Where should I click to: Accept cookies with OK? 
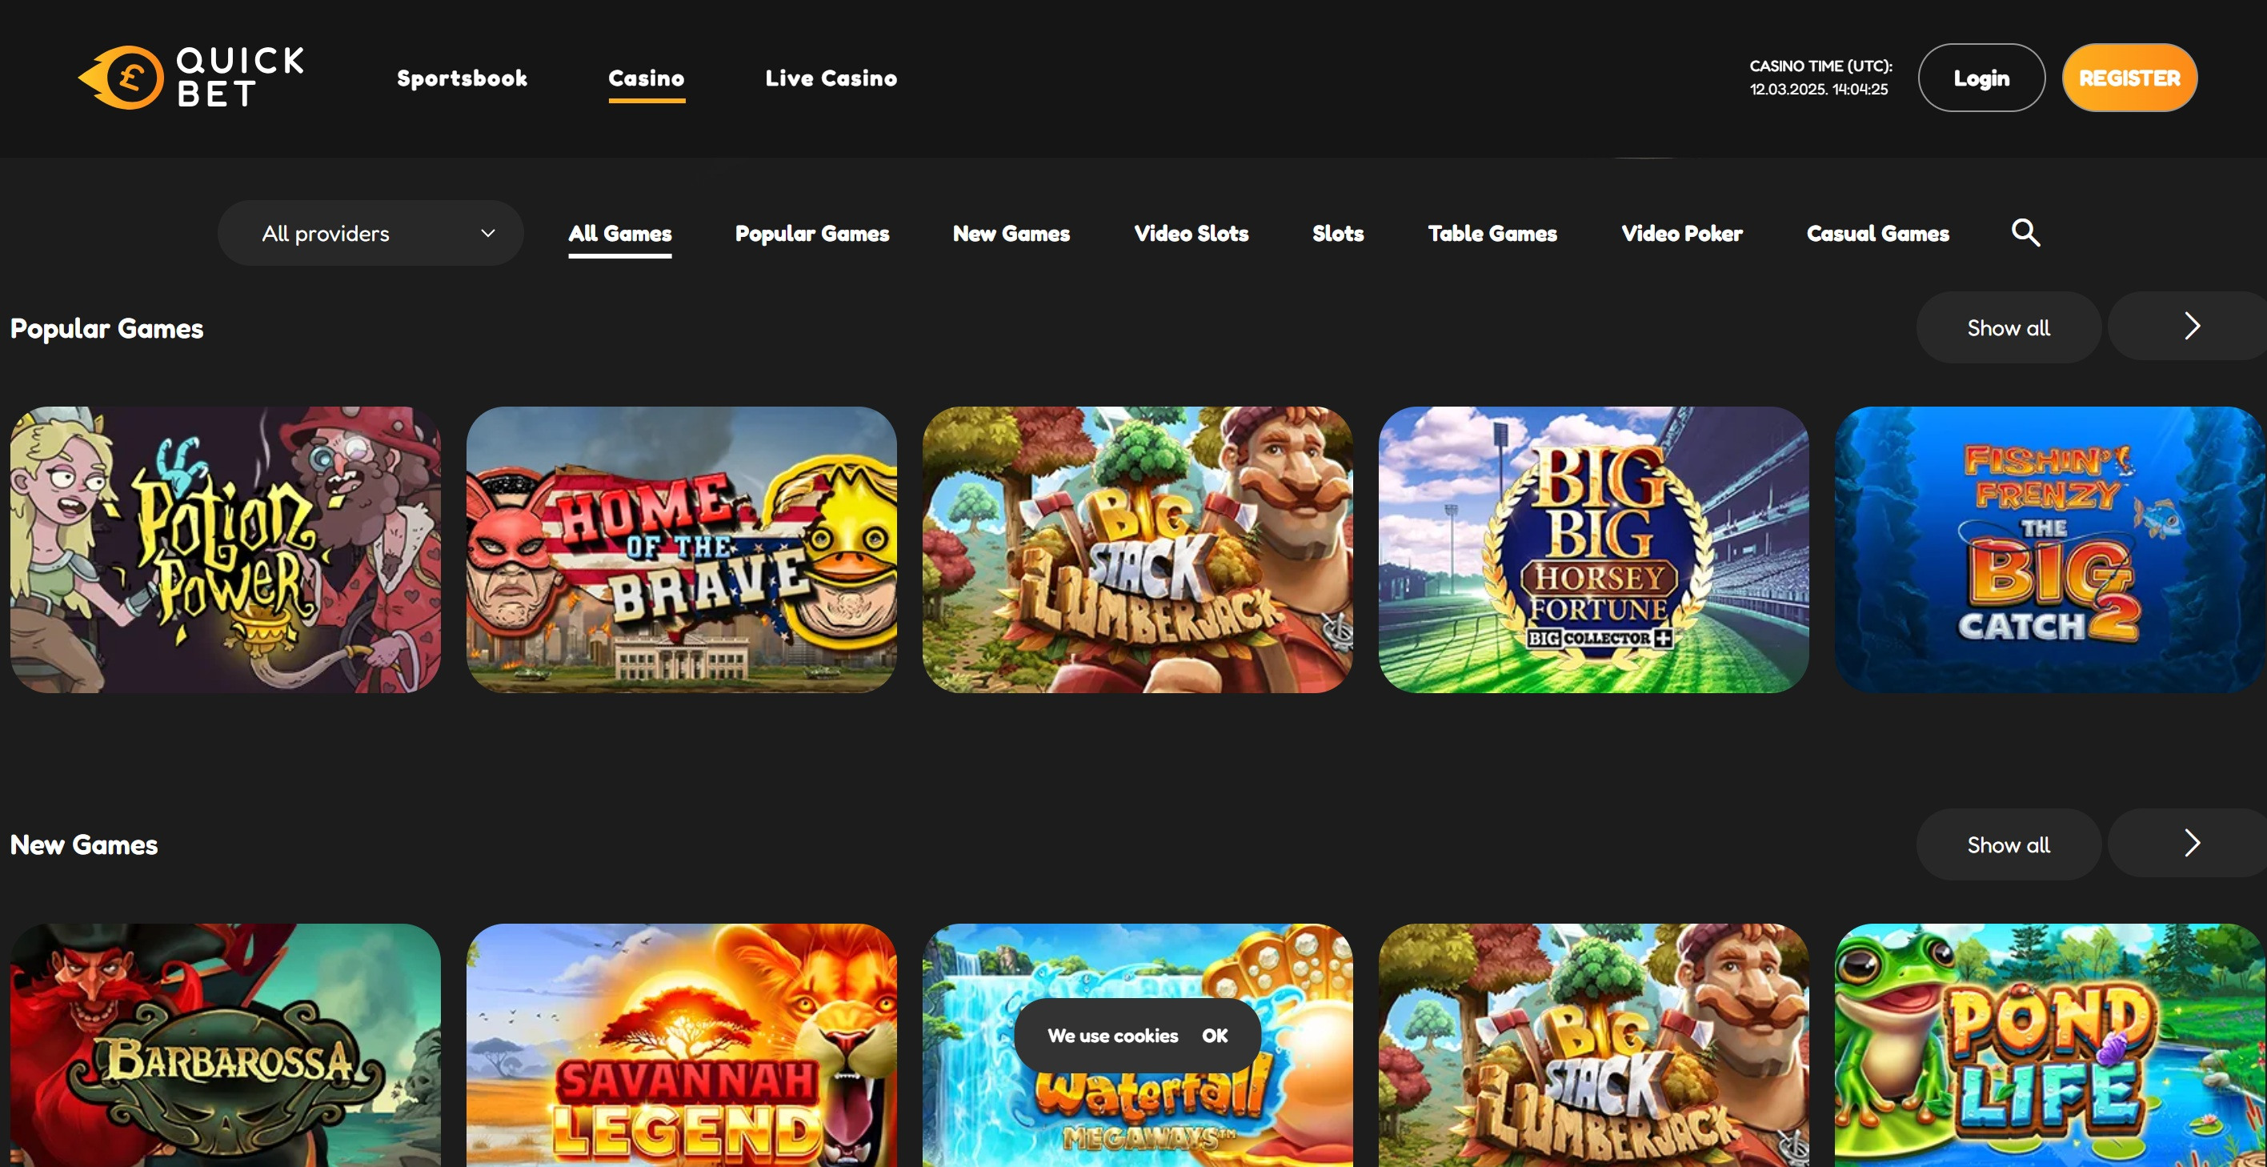click(1216, 1036)
